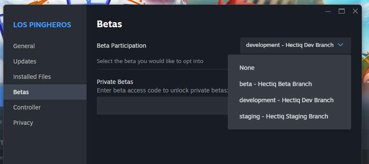Maximize the properties window
Viewport: 369px width, 164px height.
[341, 11]
